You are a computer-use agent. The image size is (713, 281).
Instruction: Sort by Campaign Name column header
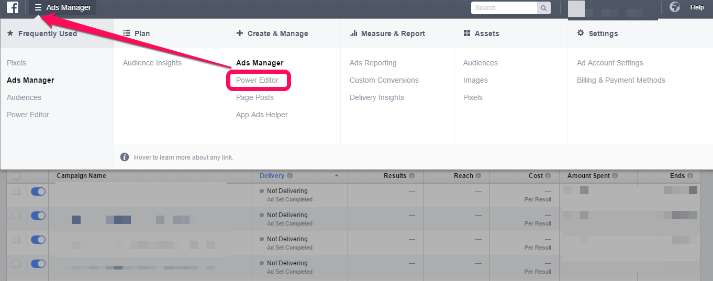click(x=81, y=176)
